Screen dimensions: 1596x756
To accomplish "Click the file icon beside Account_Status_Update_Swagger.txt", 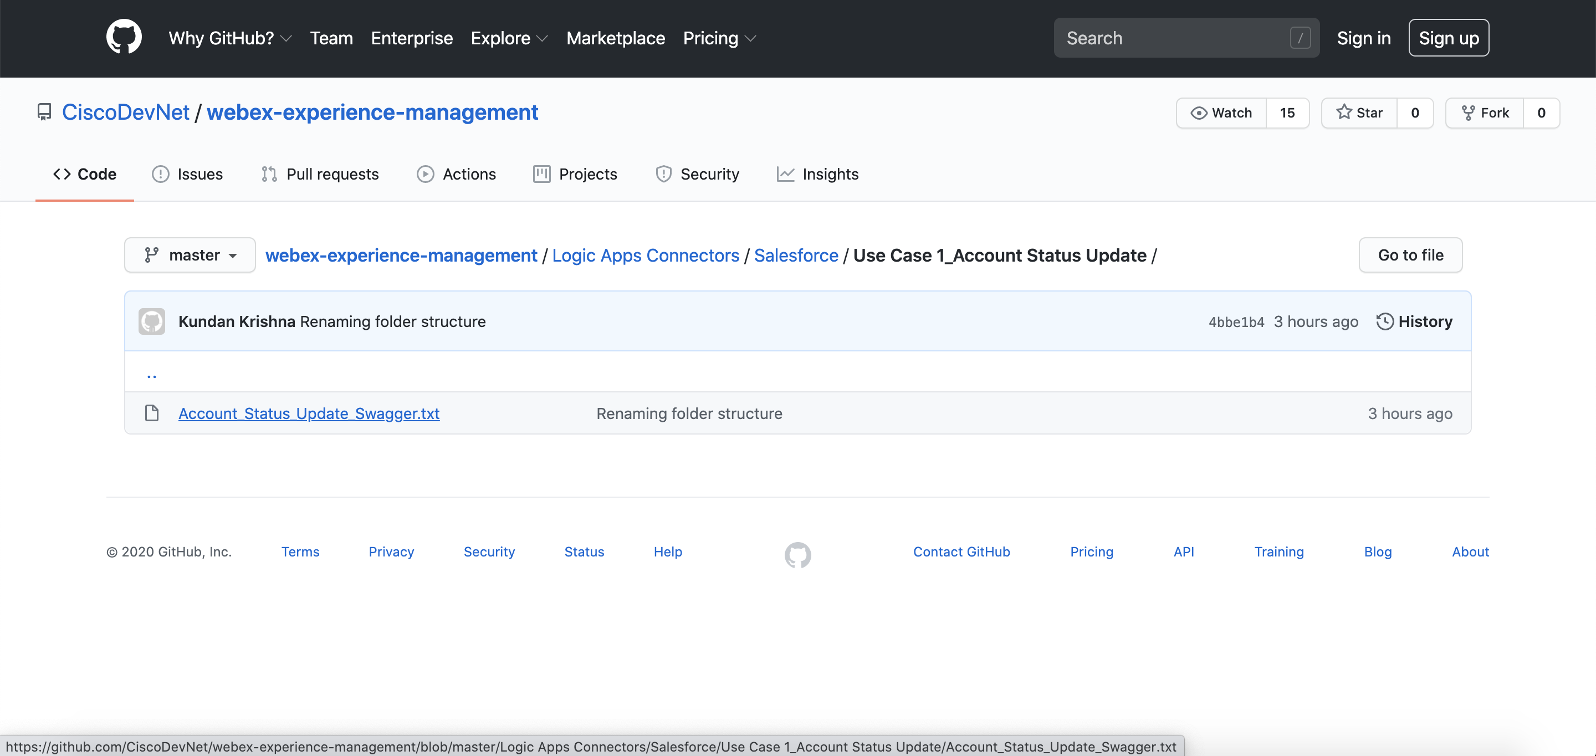I will 152,413.
